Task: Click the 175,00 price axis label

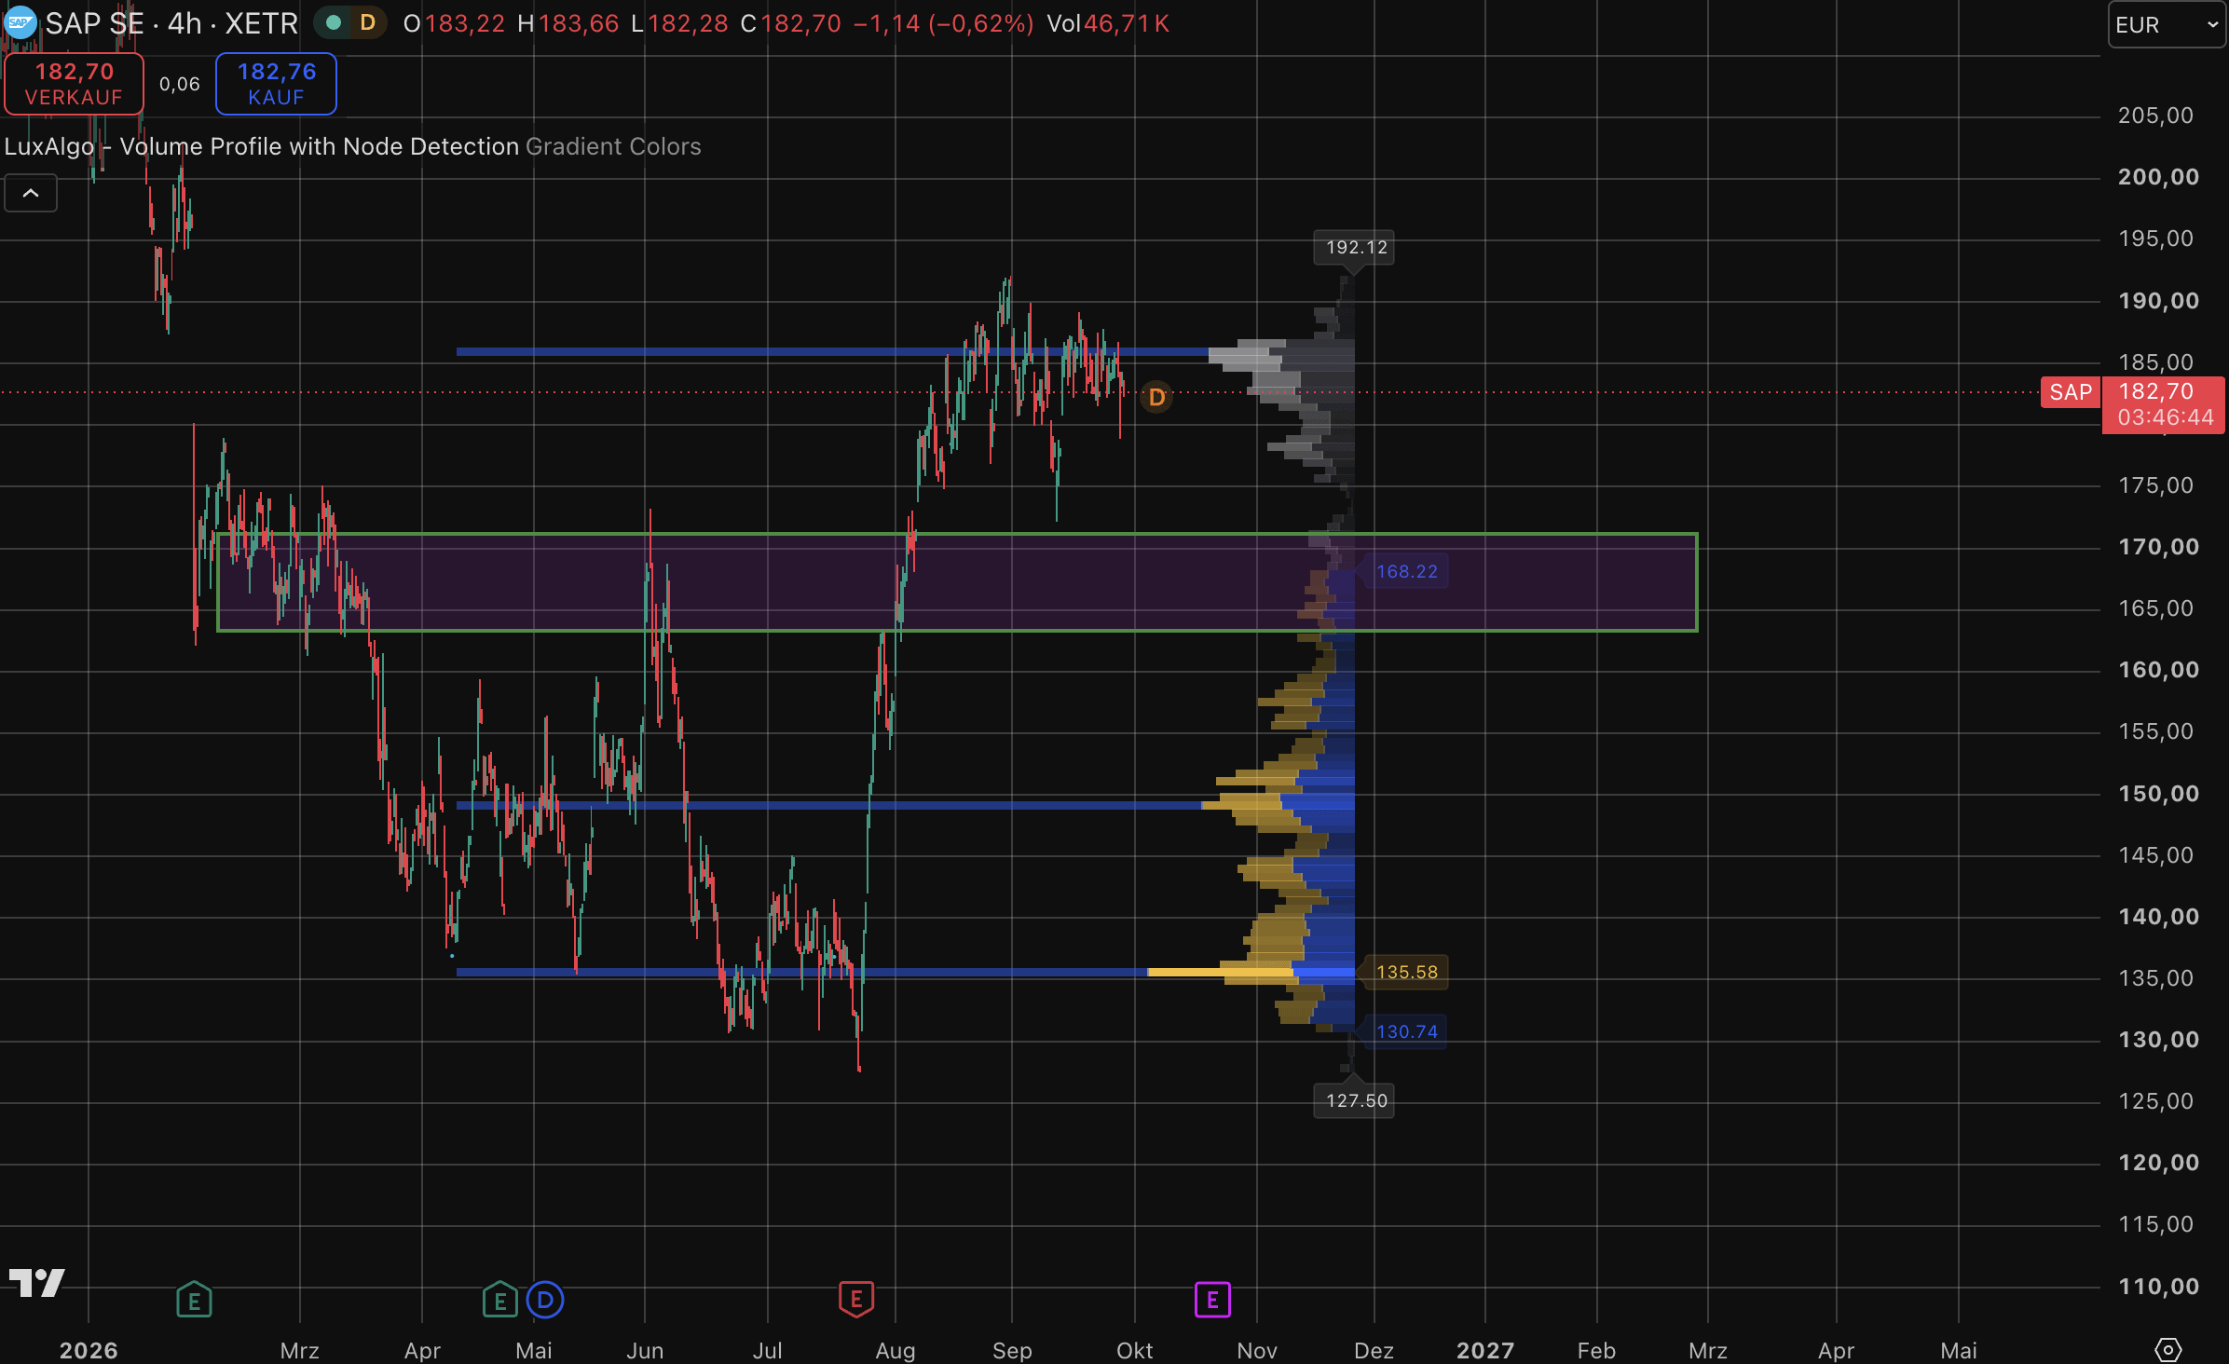Action: coord(2155,485)
